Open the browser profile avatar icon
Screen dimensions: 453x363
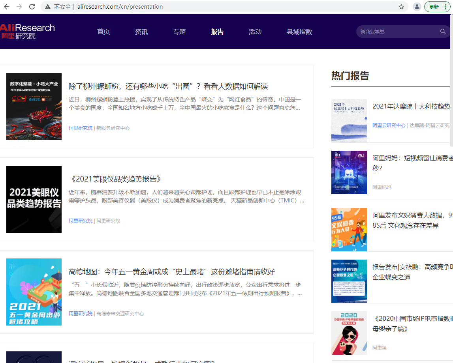417,7
